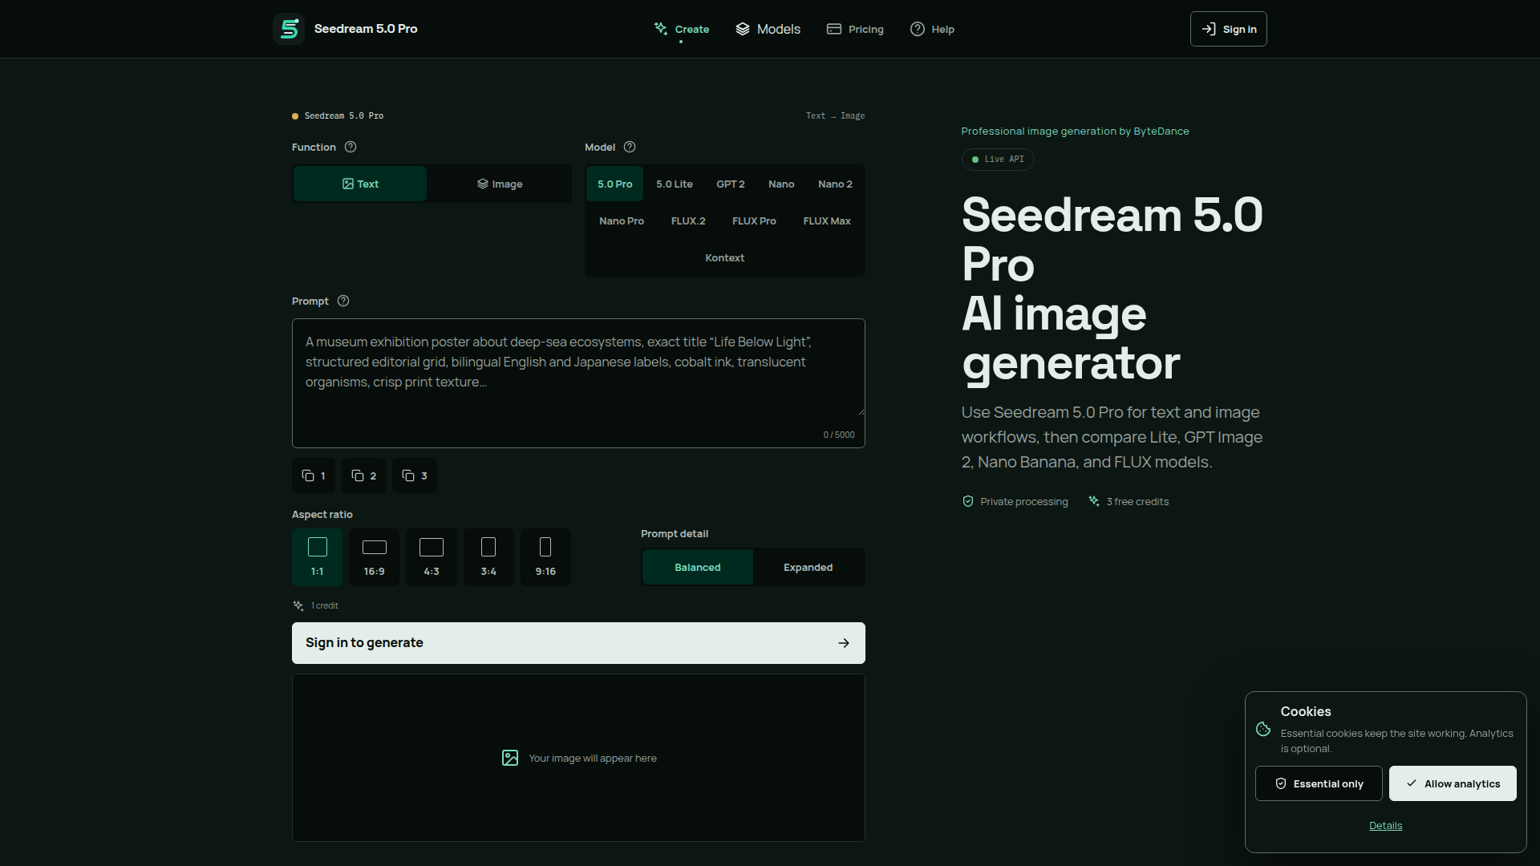
Task: Click the image output preview area
Action: pyautogui.click(x=578, y=758)
